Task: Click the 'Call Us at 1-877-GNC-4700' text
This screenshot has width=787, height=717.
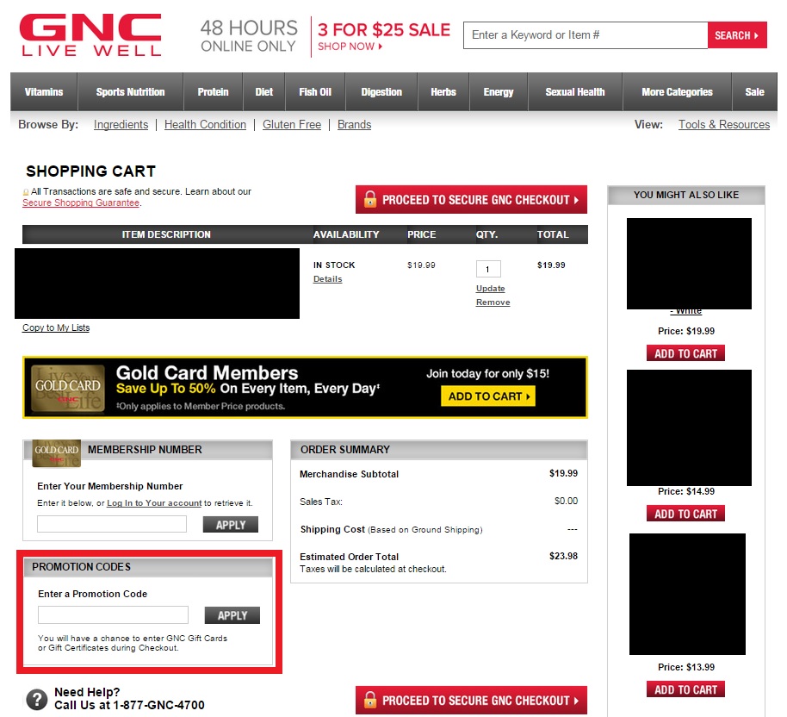Action: click(129, 705)
